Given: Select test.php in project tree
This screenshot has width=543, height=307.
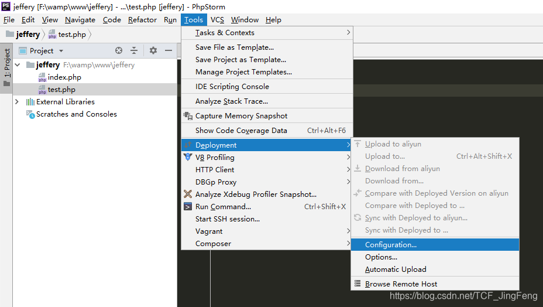Looking at the screenshot, I should (95, 90).
